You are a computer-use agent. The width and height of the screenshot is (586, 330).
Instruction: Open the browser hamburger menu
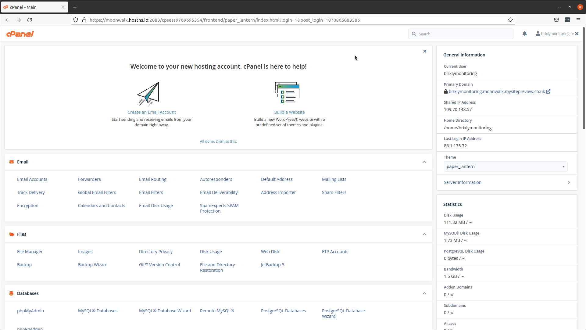tap(578, 20)
